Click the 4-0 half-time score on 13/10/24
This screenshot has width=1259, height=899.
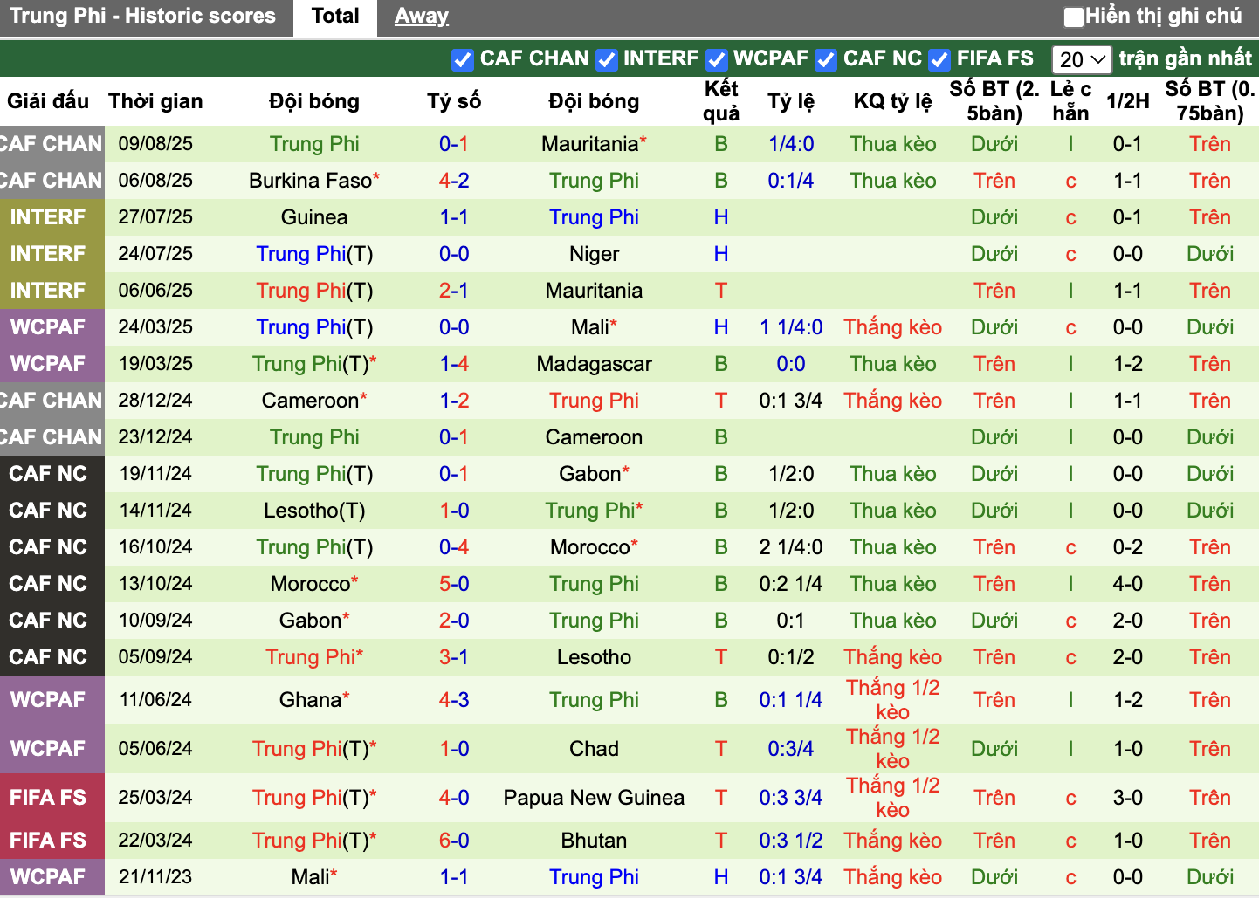tap(1128, 584)
